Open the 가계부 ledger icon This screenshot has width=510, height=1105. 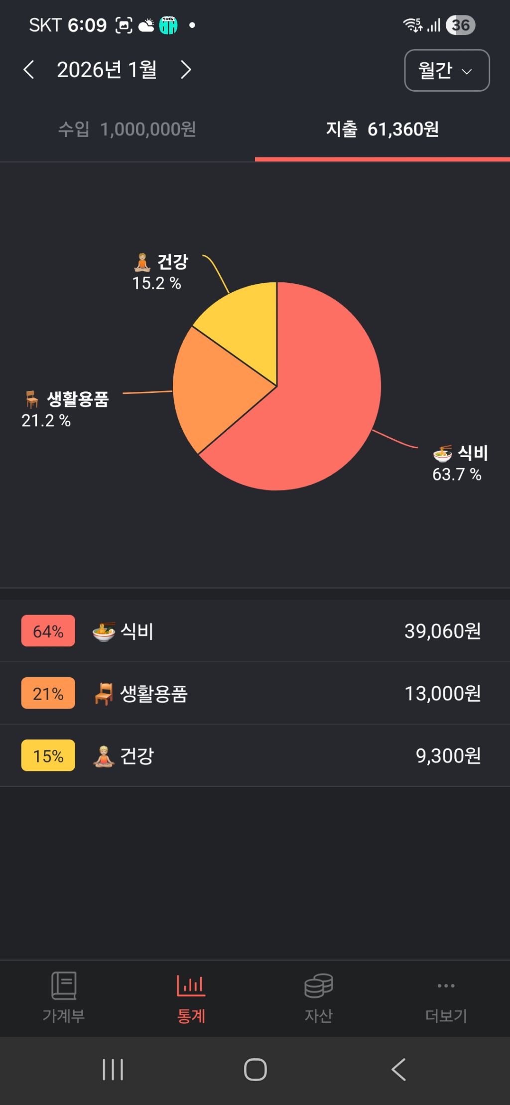(64, 985)
